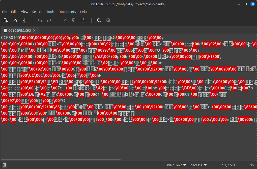Viewport: 257px width, 169px height.
Task: Paste from clipboard via toolbar icon
Action: (83, 20)
